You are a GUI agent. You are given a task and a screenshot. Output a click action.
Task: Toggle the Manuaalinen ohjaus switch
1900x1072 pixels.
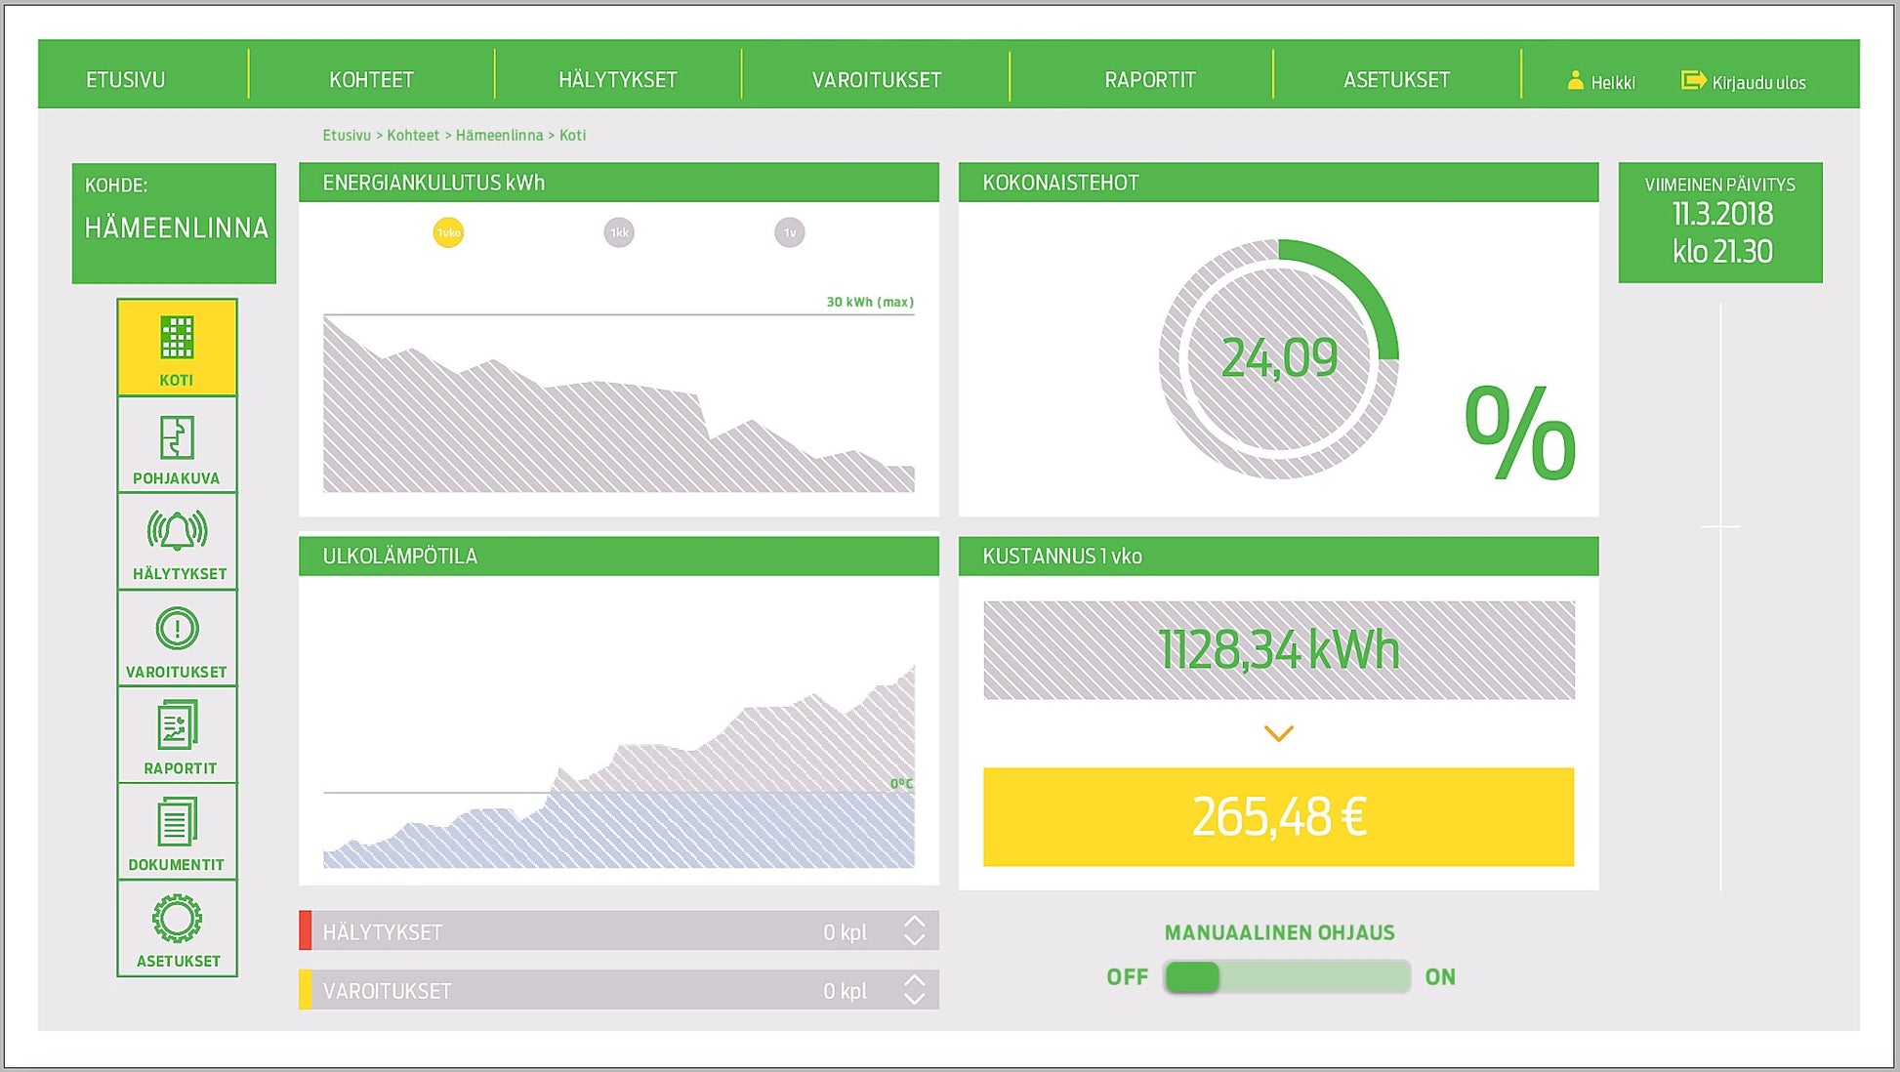pyautogui.click(x=1286, y=976)
